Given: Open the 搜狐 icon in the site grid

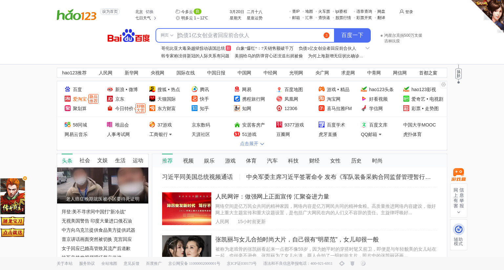Looking at the screenshot, I should click(x=152, y=89).
